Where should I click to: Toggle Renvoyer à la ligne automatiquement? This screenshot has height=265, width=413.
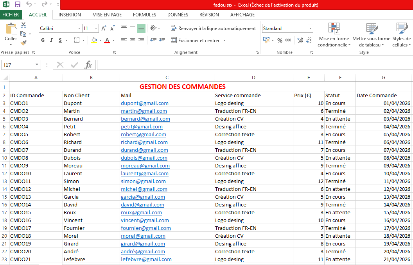[213, 28]
